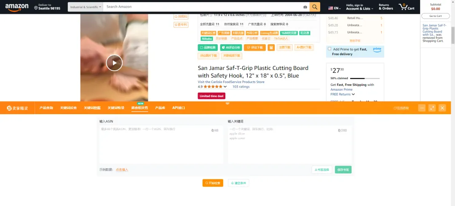Open the shopping Cart icon
The height and width of the screenshot is (206, 455).
(x=406, y=7)
